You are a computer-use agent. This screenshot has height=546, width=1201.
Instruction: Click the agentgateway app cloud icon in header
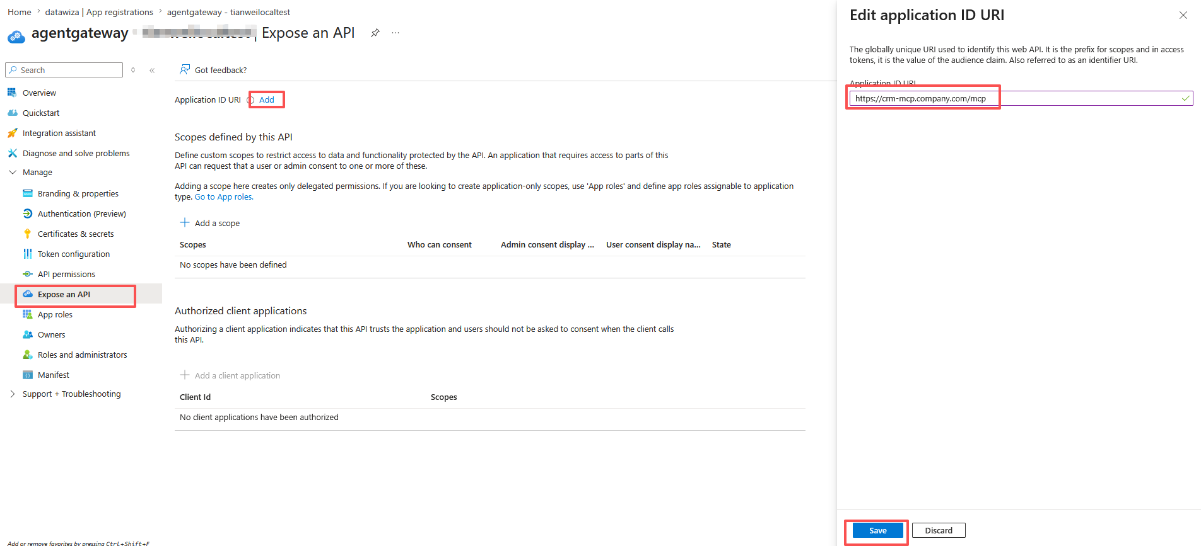pyautogui.click(x=16, y=36)
